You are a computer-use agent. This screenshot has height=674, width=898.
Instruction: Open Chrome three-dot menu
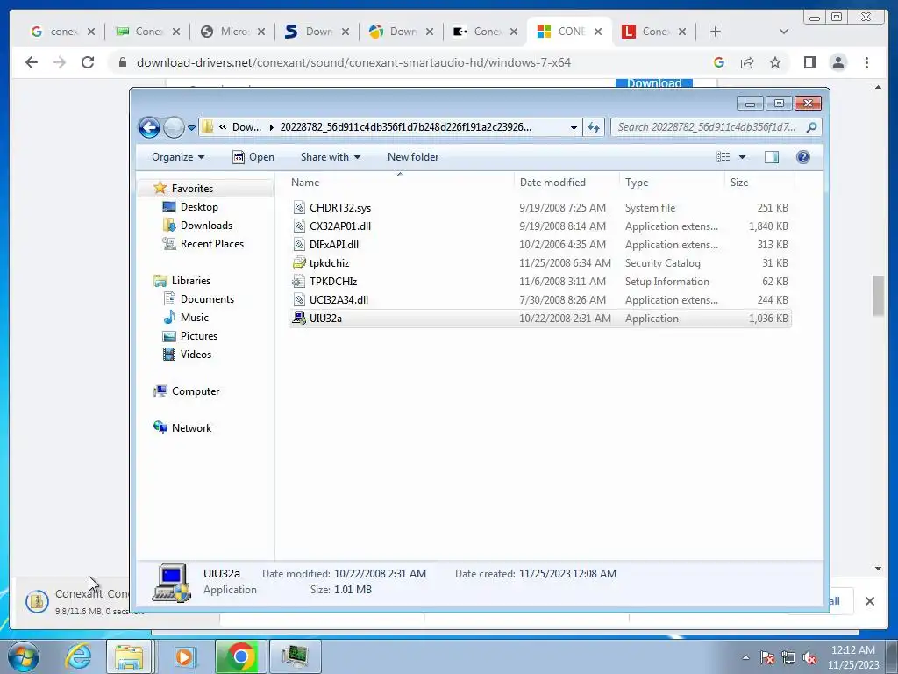coord(866,62)
